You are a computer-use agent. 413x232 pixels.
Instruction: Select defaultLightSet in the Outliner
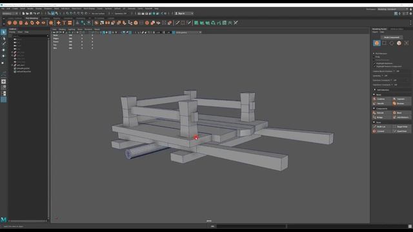[x=23, y=68]
